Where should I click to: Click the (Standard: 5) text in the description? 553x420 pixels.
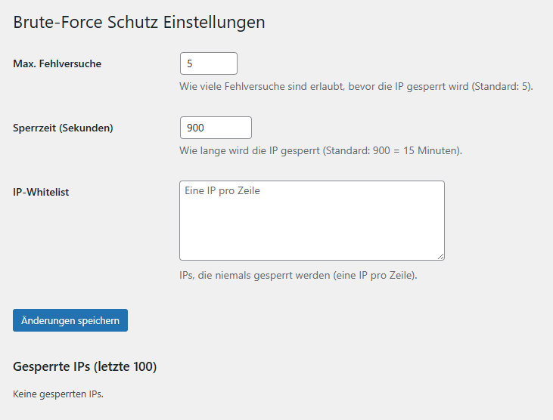[x=501, y=87]
